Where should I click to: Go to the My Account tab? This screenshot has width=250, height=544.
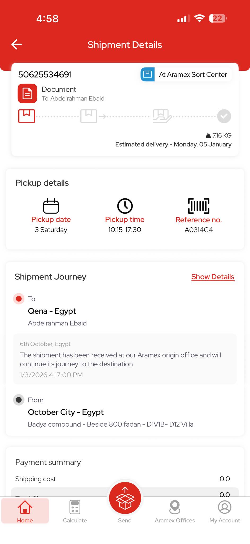point(225,511)
